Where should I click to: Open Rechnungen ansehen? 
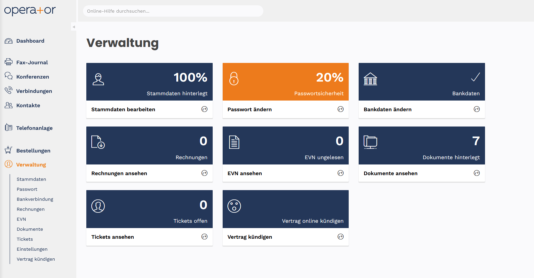(x=119, y=173)
